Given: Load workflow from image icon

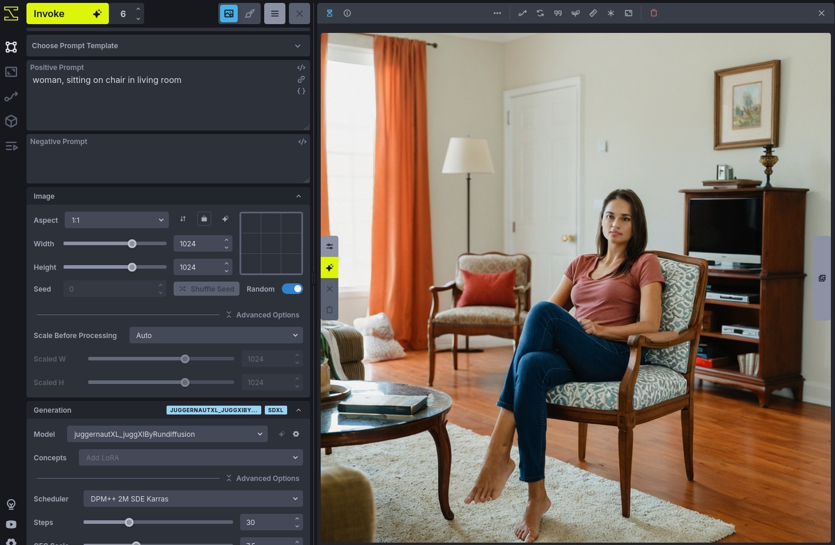Looking at the screenshot, I should pos(523,13).
